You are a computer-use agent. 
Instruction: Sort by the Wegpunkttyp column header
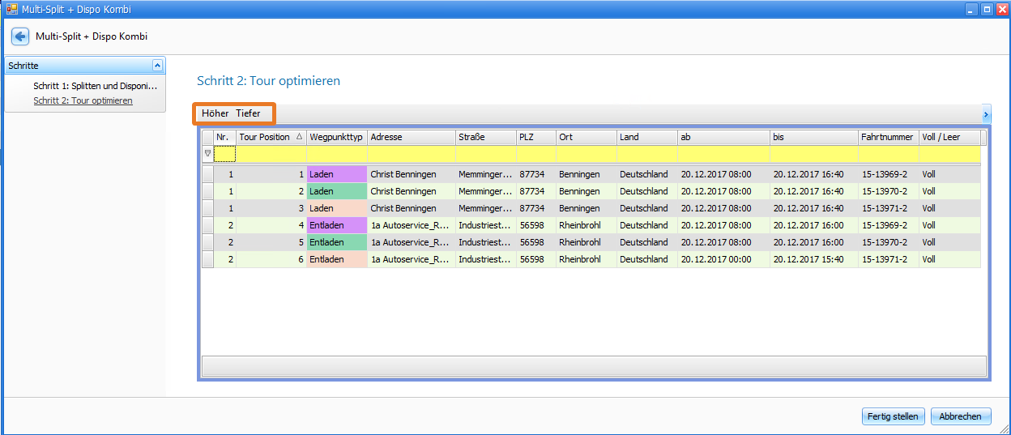pos(336,138)
